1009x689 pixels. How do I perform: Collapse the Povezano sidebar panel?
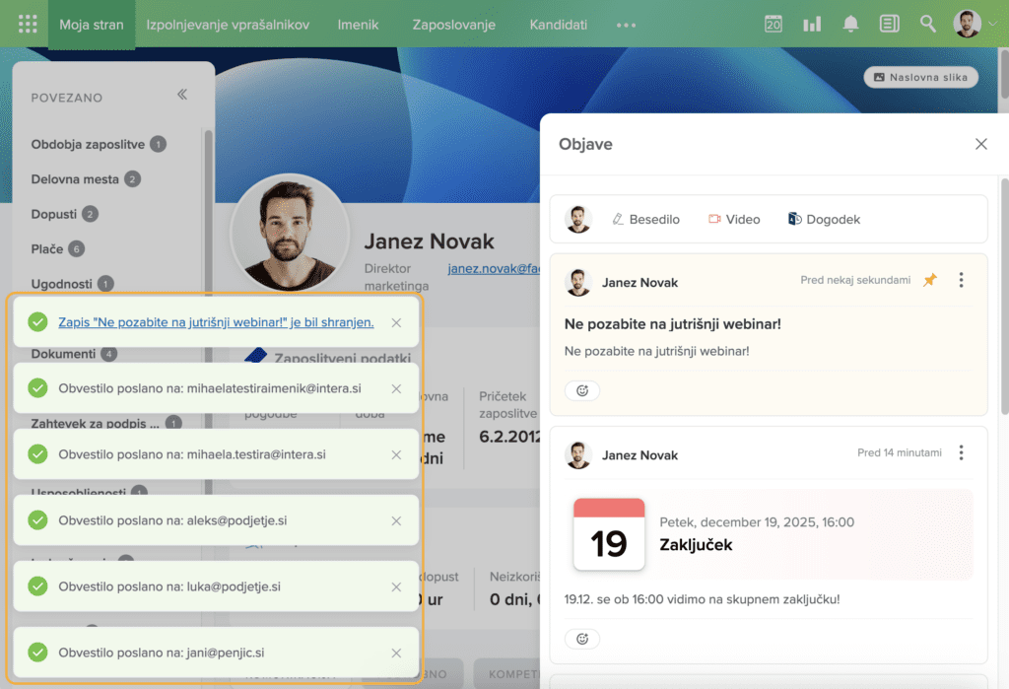click(182, 96)
